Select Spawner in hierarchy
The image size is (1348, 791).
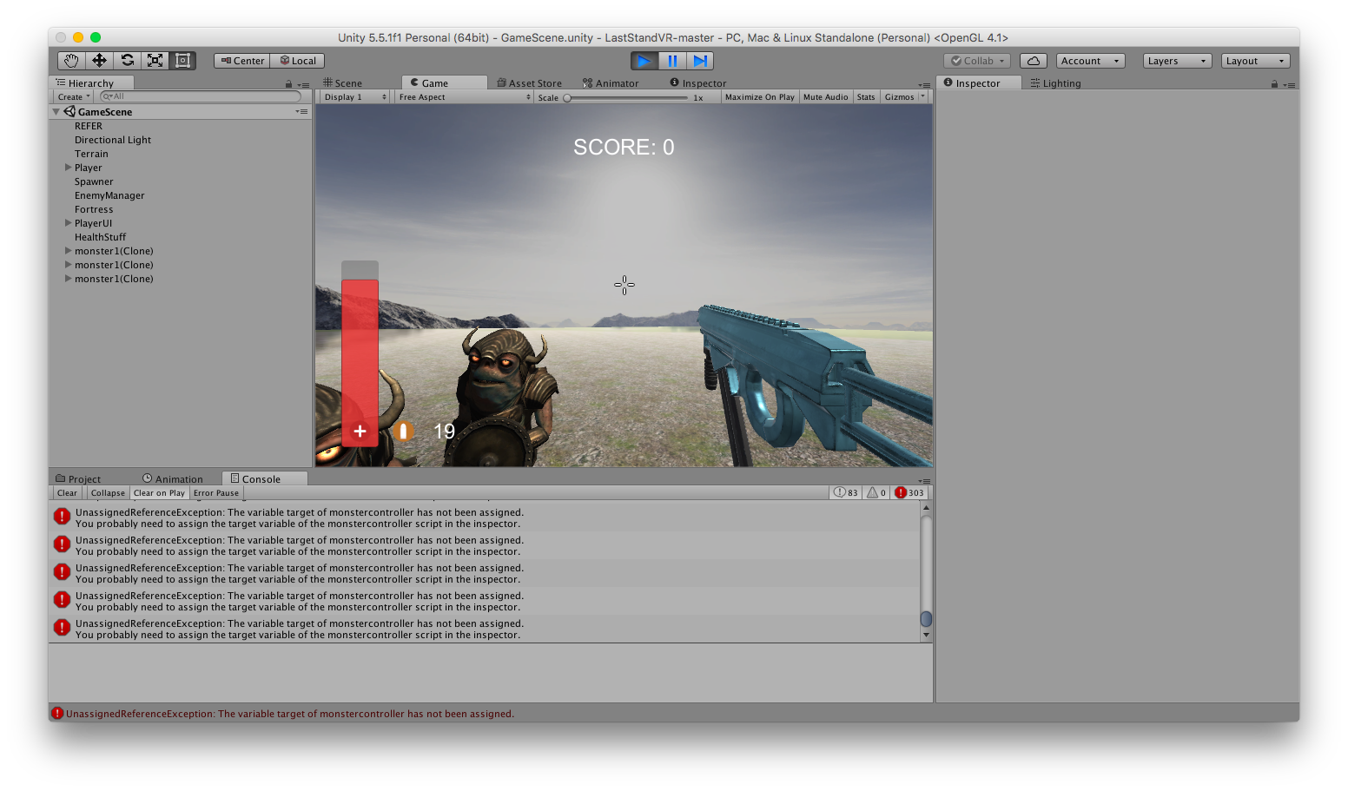tap(94, 181)
